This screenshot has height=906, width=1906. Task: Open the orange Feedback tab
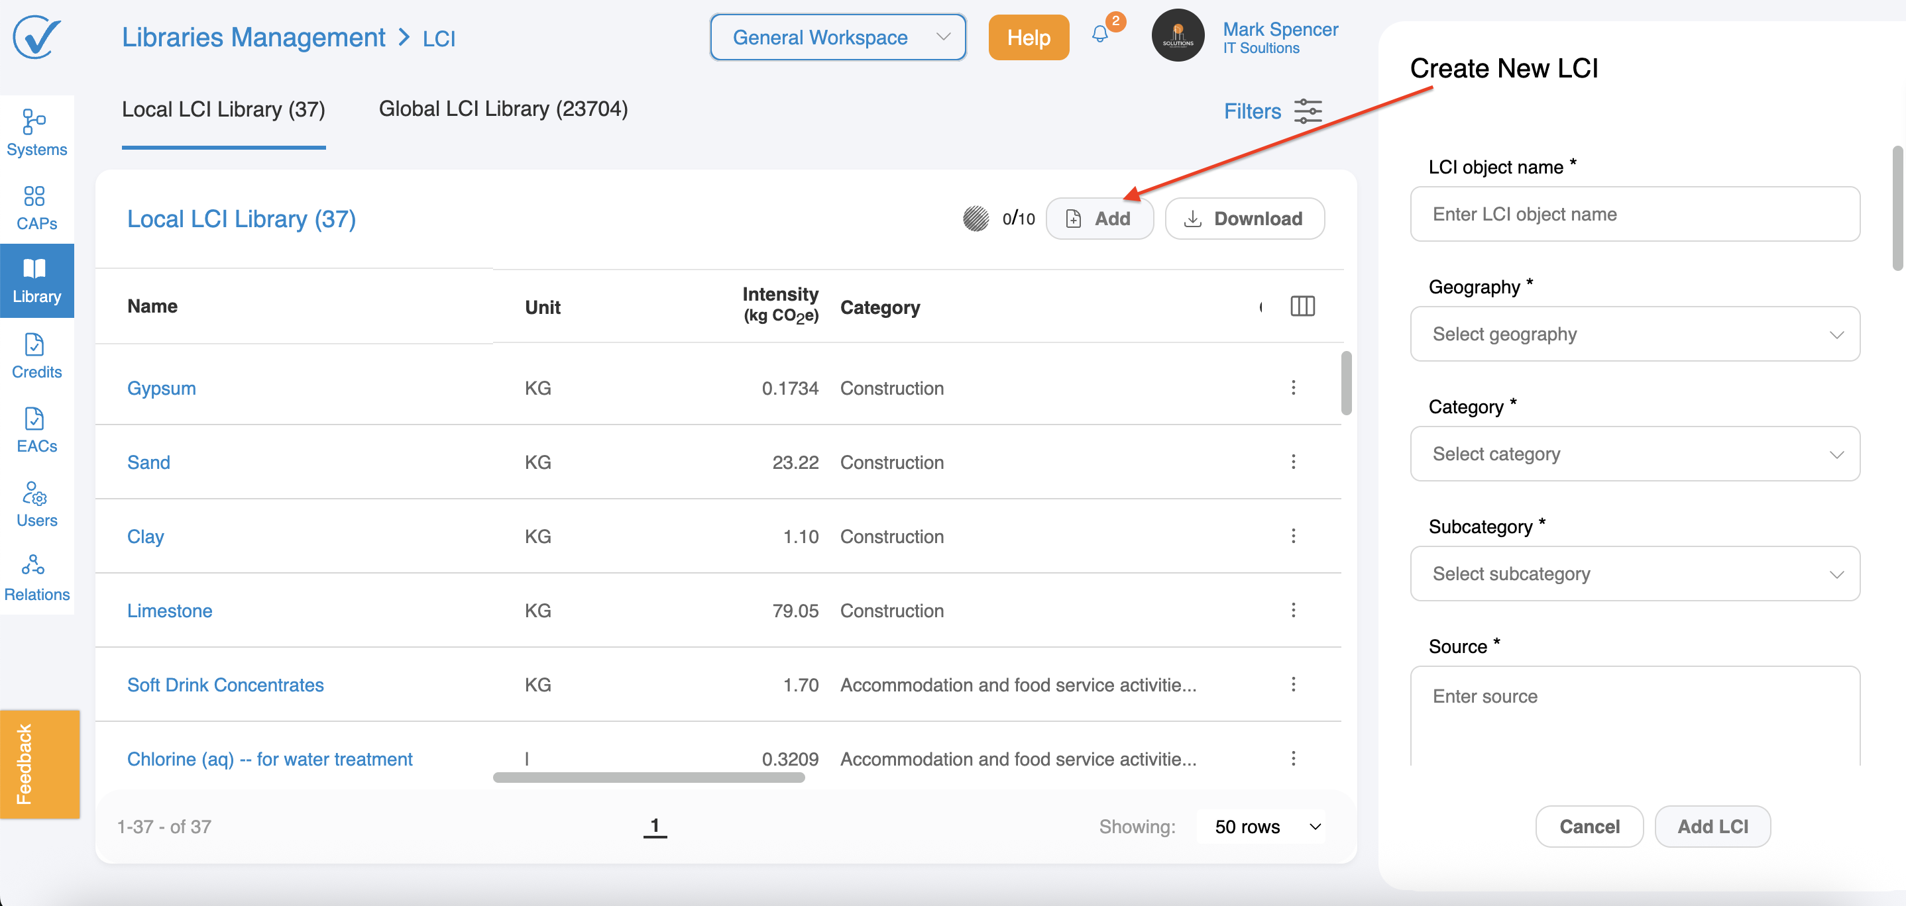[x=39, y=764]
